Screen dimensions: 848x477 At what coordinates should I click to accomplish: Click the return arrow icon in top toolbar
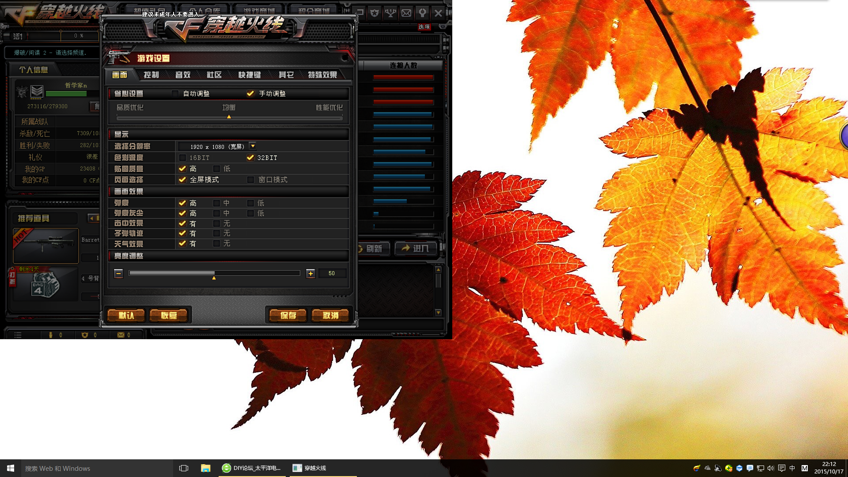pos(360,13)
